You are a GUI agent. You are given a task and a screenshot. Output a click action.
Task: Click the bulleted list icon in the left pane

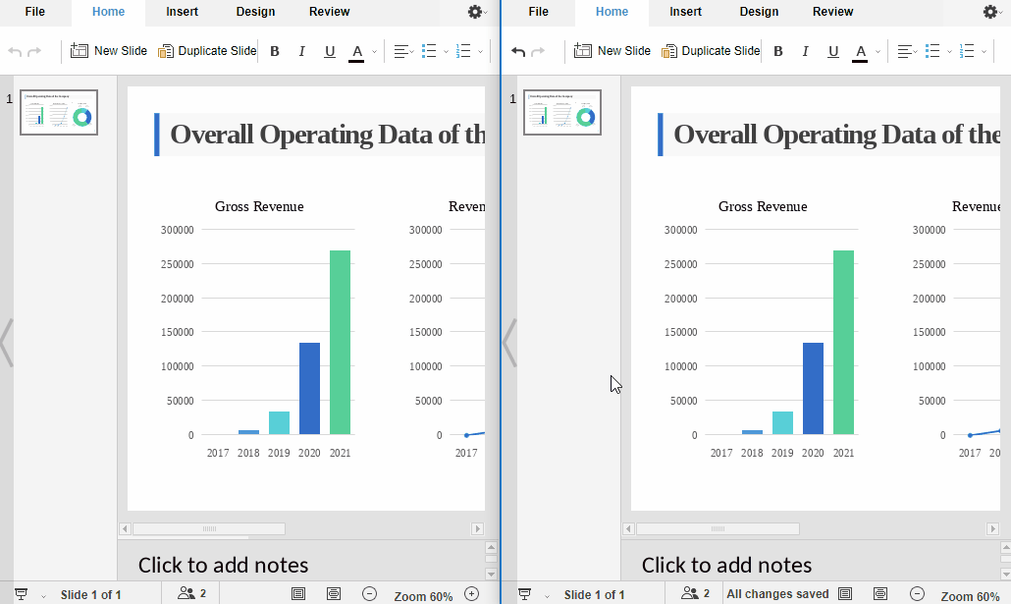point(429,51)
